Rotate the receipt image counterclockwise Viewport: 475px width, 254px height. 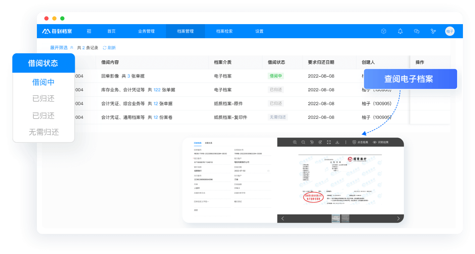[312, 142]
